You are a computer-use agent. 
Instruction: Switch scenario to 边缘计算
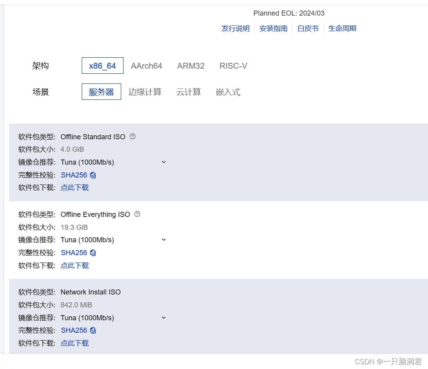point(145,92)
